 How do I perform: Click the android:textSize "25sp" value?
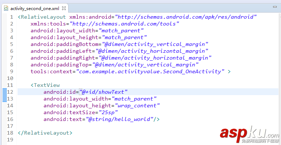click(x=108, y=112)
